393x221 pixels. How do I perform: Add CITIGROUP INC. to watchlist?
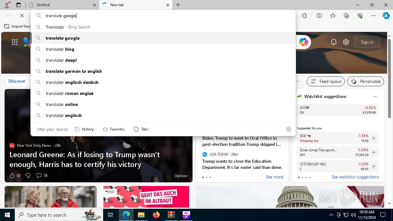click(x=373, y=166)
